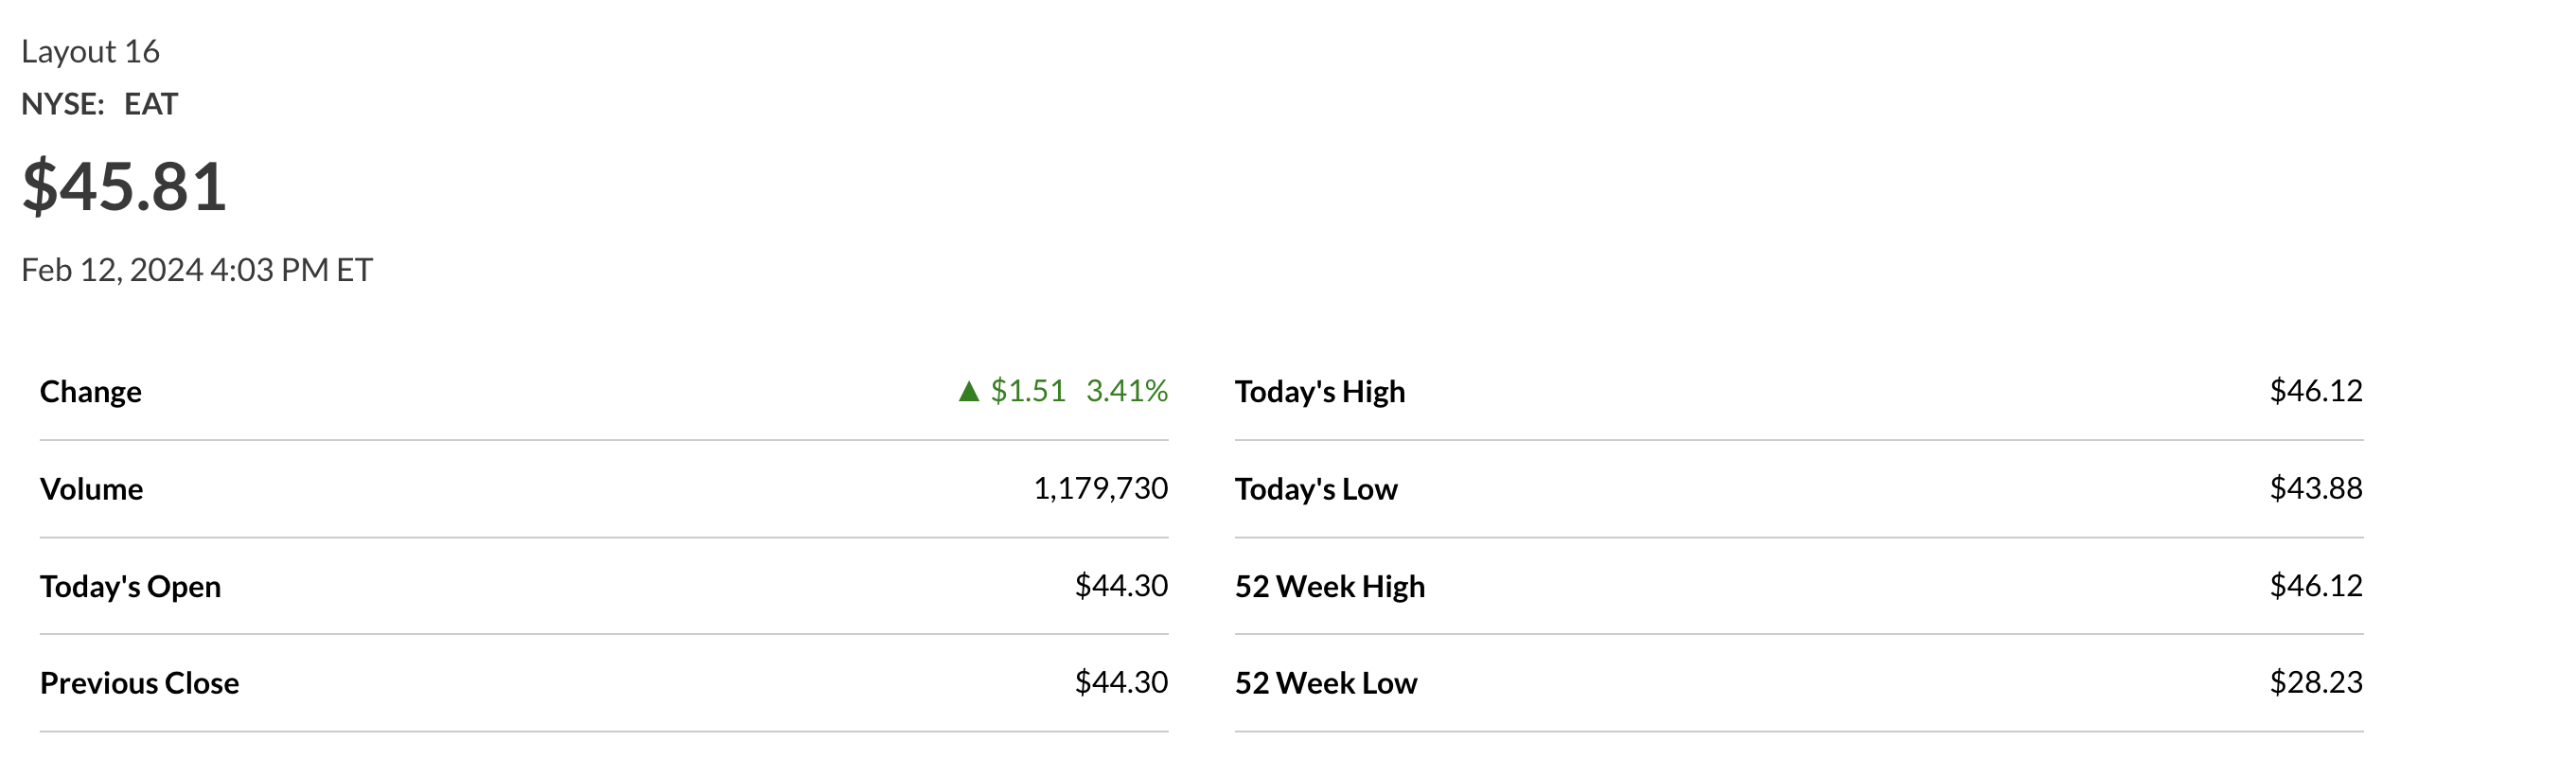
Task: Click the NYSE exchange label
Action: coord(62,104)
